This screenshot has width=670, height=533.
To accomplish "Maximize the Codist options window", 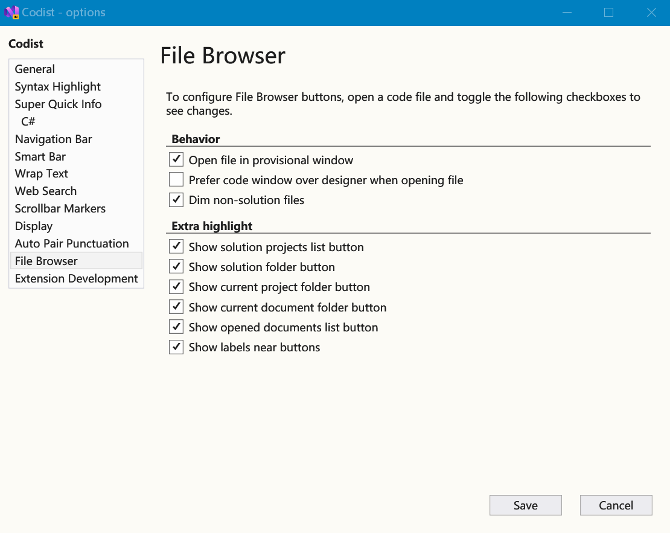I will (x=609, y=13).
